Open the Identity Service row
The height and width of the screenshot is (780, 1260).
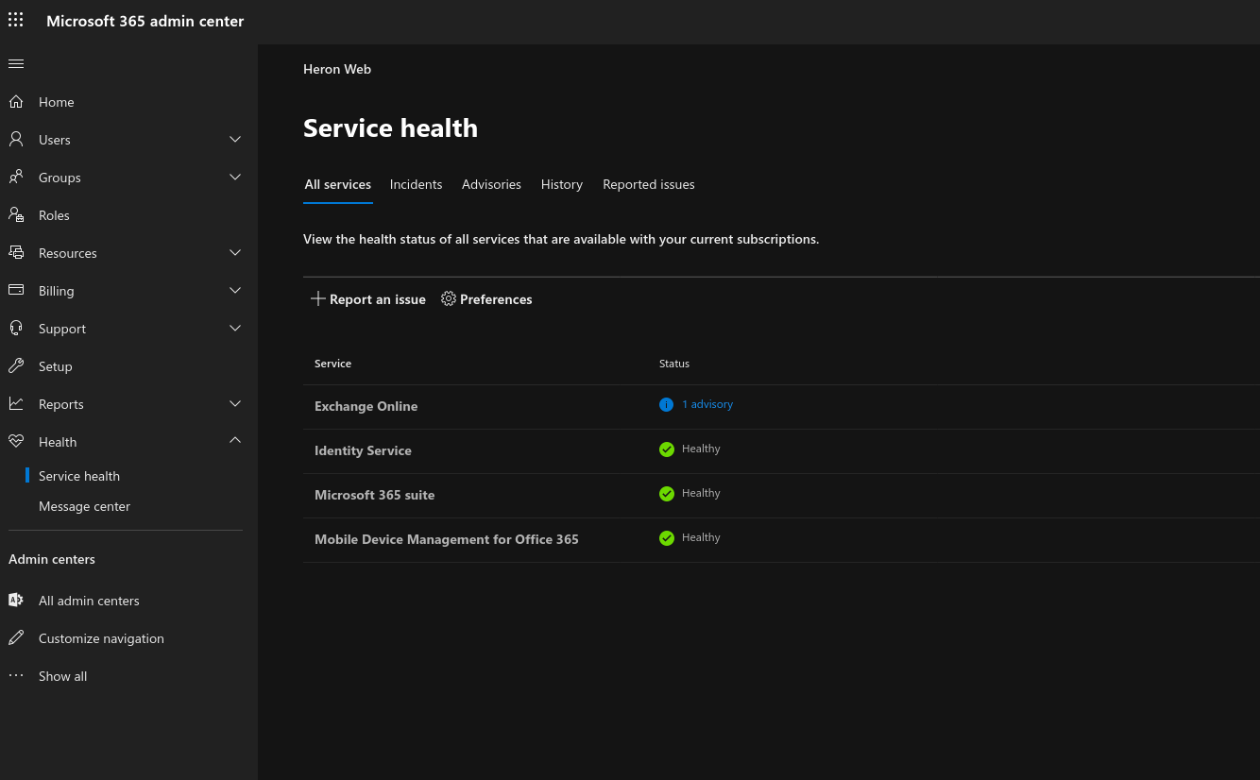click(781, 451)
